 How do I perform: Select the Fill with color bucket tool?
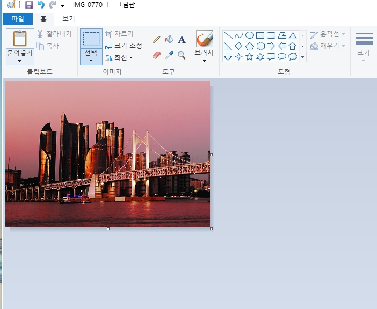[169, 39]
